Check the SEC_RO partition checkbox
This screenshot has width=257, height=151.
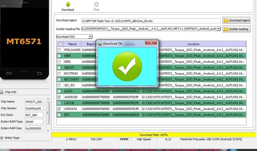59,85
